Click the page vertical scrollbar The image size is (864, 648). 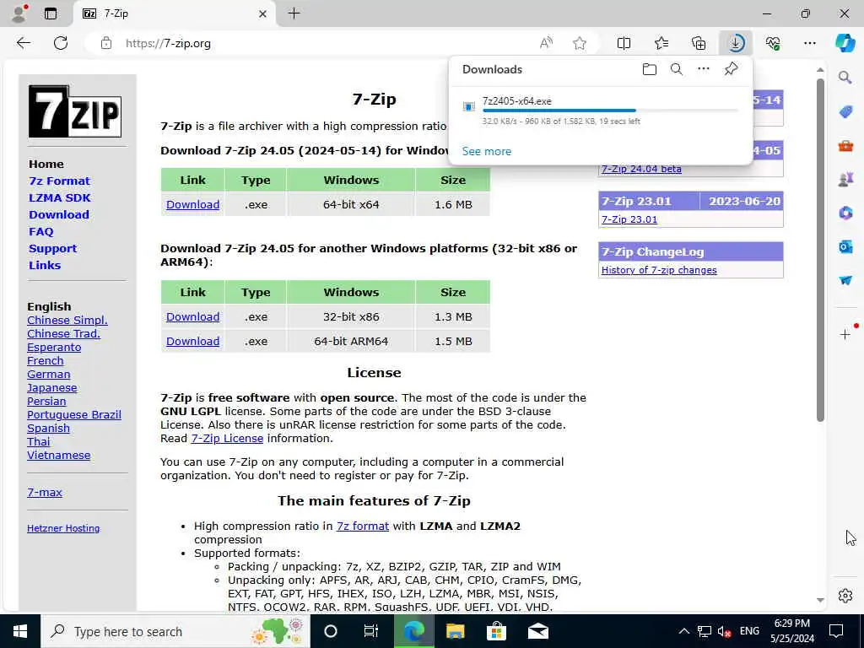(820, 249)
